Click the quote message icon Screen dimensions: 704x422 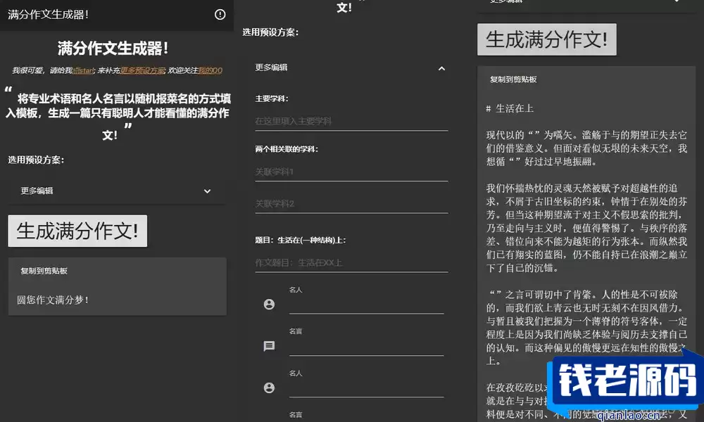pos(269,346)
